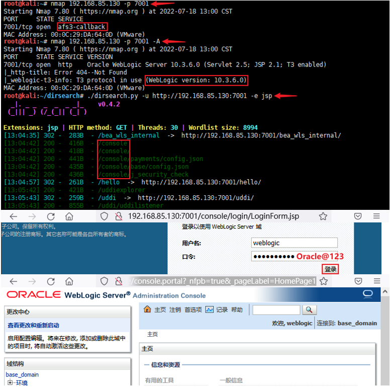The image size is (390, 388).
Task: Click the 信息和资源 section heading
Action: [x=166, y=365]
